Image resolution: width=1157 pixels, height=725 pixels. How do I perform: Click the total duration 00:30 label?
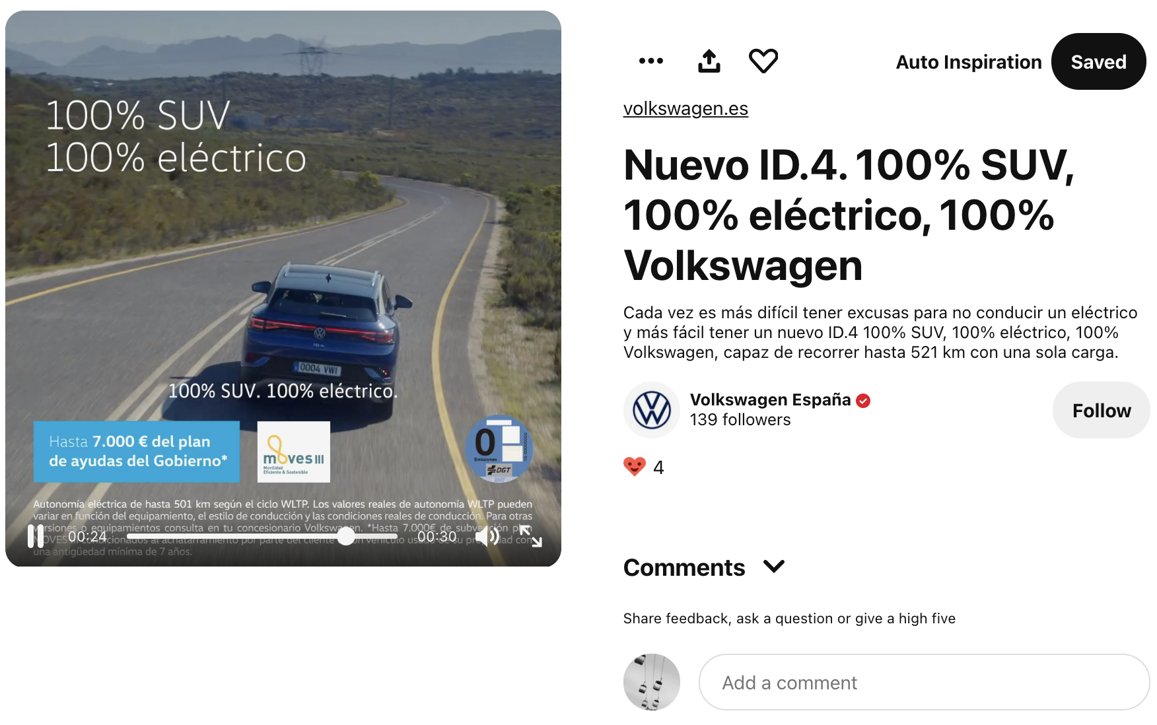pos(437,537)
